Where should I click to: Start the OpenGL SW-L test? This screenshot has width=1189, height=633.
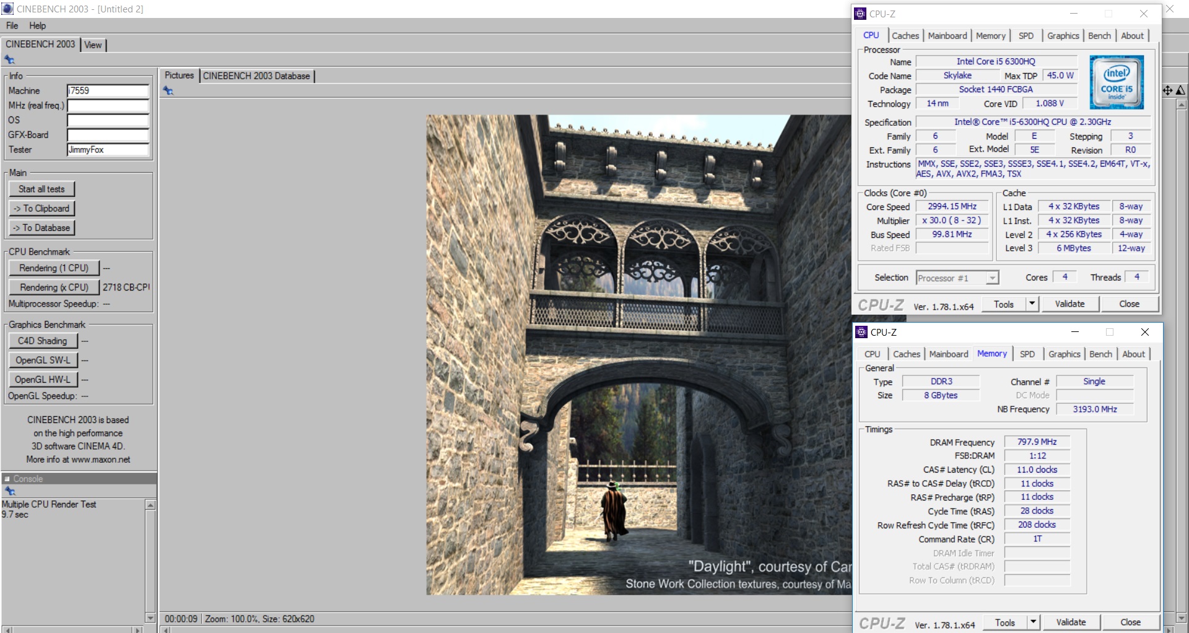click(x=43, y=360)
